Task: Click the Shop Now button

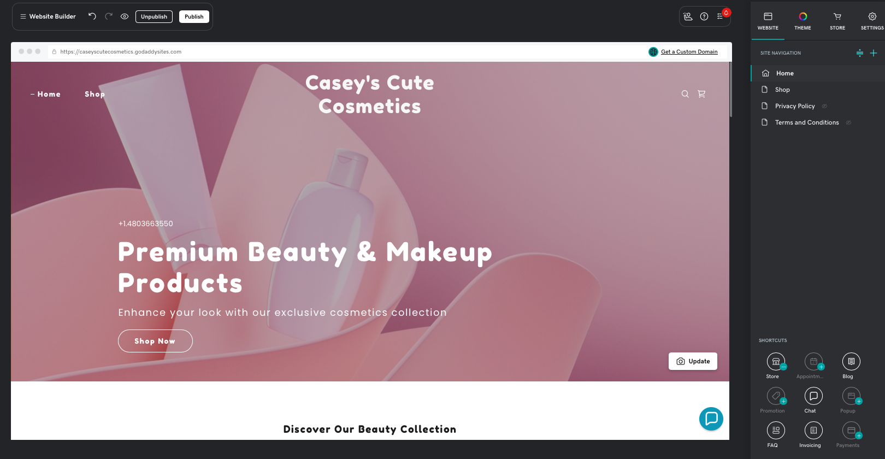Action: tap(155, 341)
